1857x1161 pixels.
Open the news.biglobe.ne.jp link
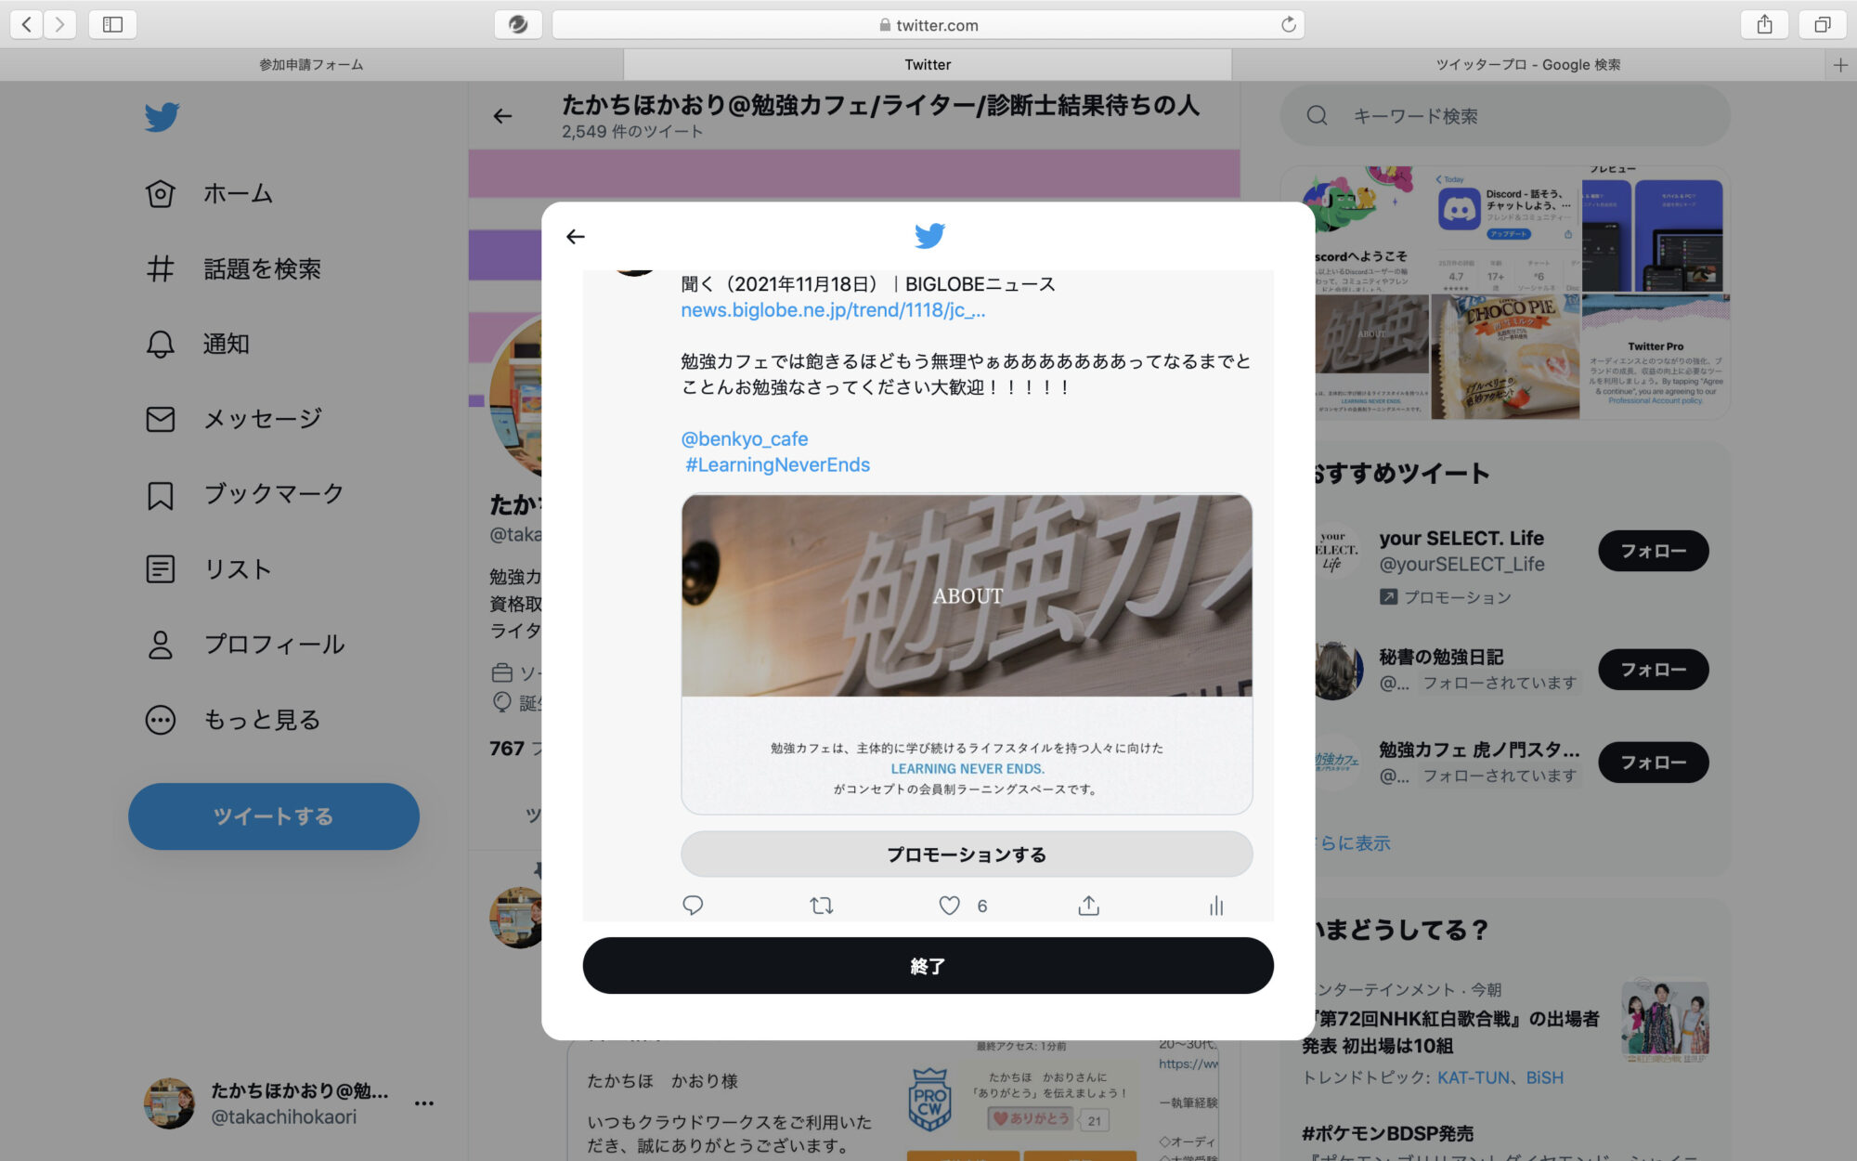tap(833, 310)
